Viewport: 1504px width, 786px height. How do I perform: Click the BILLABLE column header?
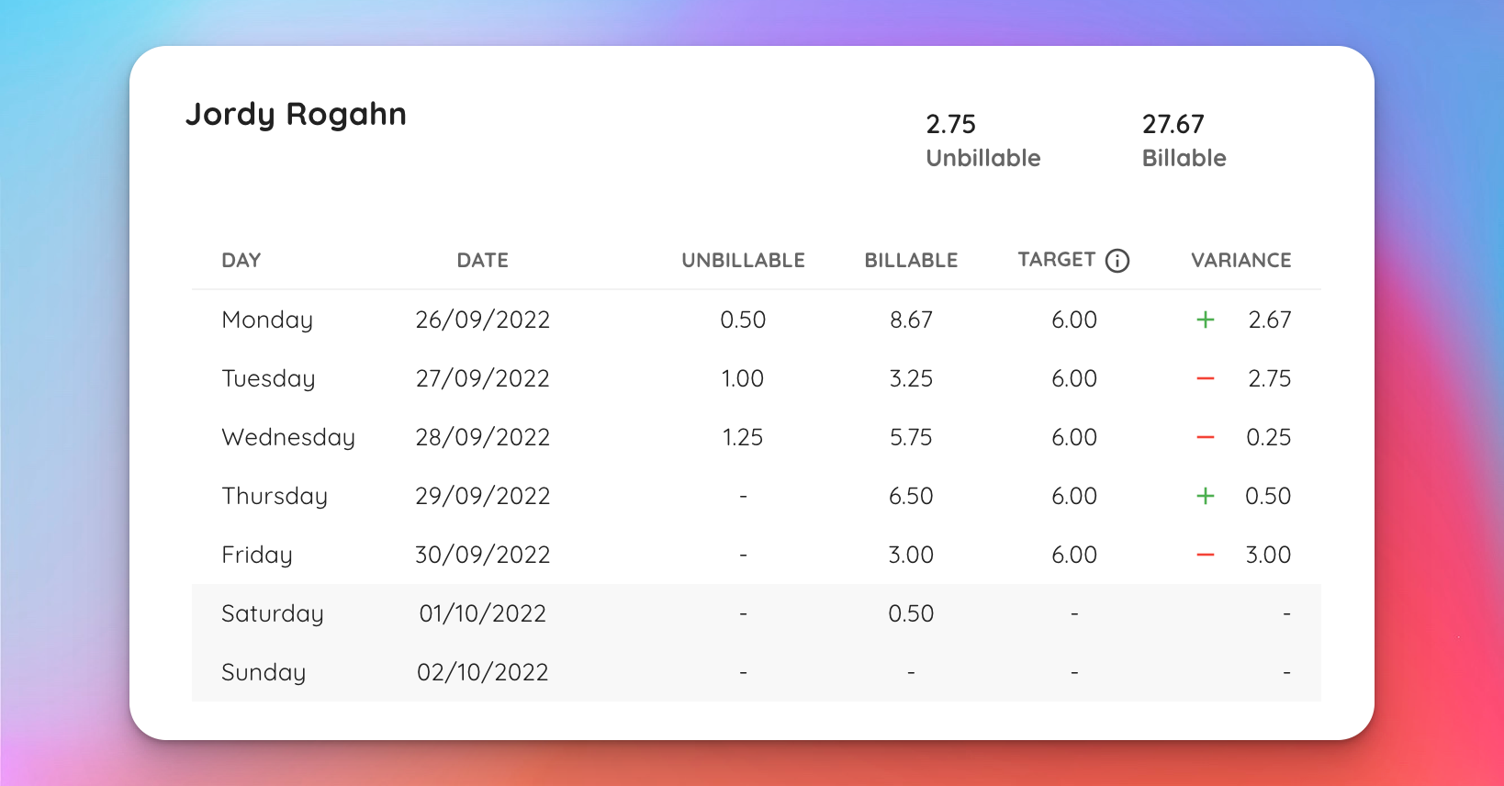pyautogui.click(x=911, y=261)
